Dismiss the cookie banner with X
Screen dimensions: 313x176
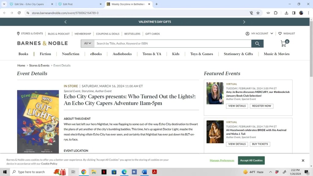[x=303, y=160]
